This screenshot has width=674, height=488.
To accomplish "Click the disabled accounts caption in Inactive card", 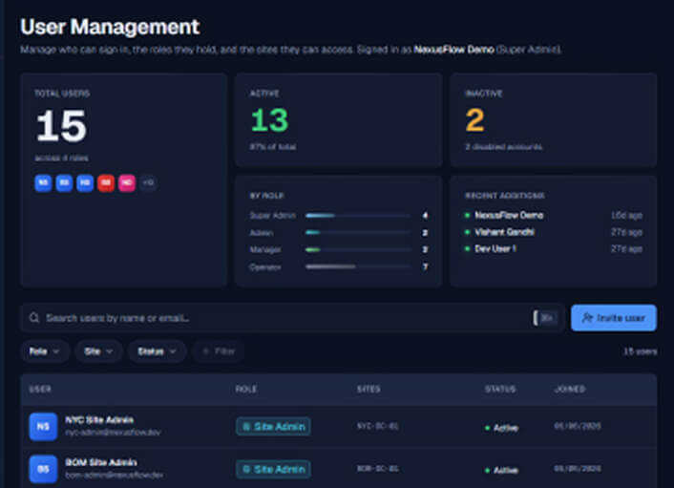I will point(504,147).
